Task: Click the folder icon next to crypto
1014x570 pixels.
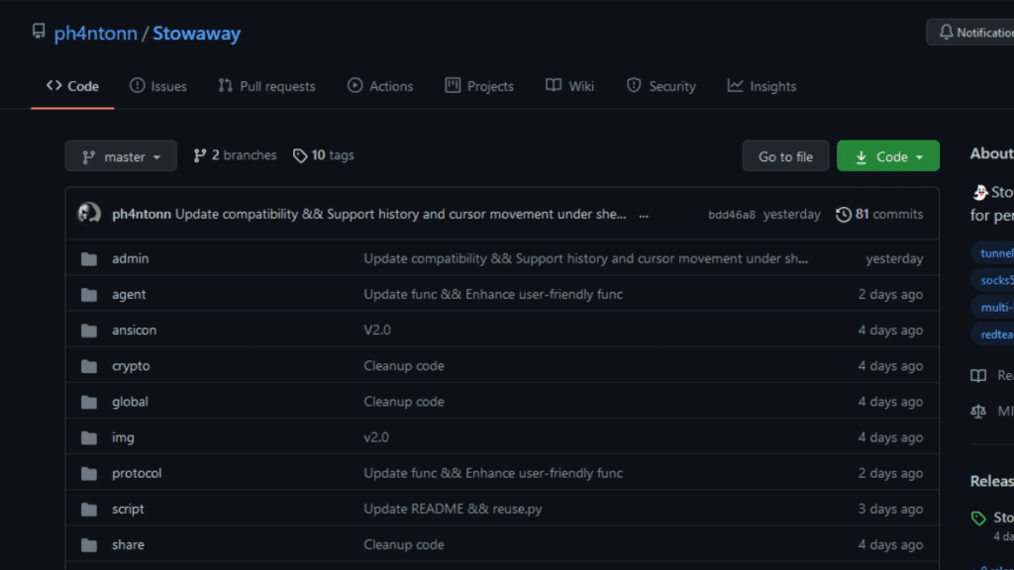Action: pos(89,366)
